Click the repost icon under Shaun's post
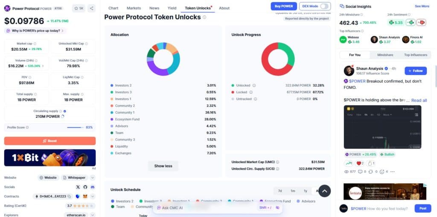 (x=370, y=172)
